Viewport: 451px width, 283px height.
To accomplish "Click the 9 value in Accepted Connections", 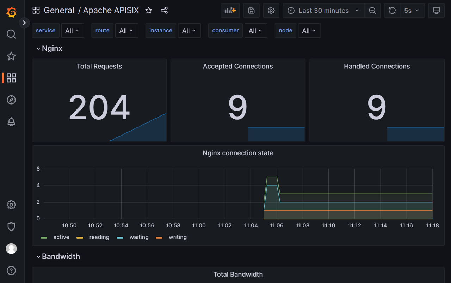I will click(x=238, y=108).
